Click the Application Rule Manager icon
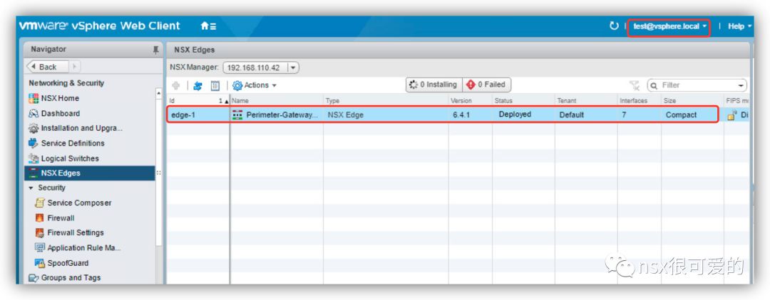 click(x=40, y=247)
